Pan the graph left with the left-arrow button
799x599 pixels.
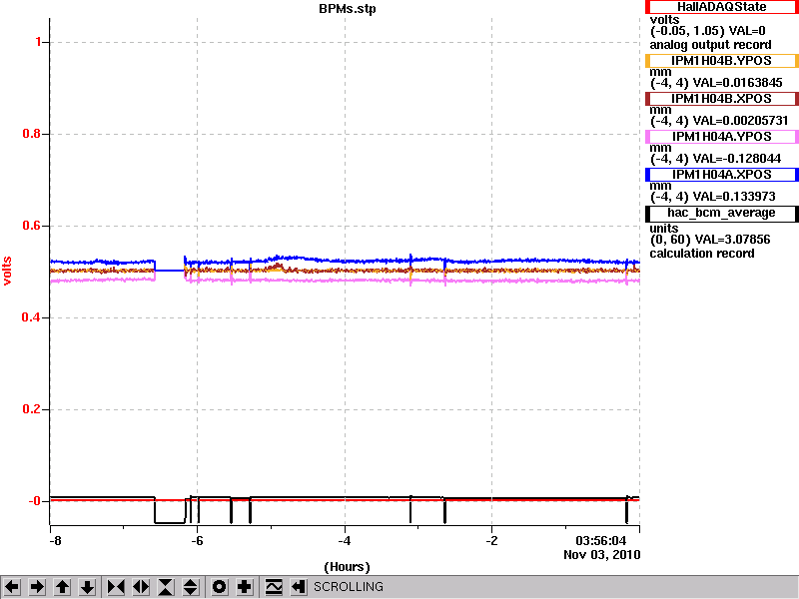tap(12, 587)
